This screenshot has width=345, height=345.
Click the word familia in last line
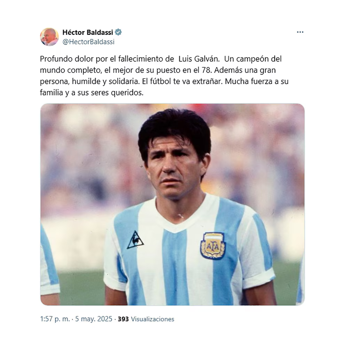pos(51,93)
